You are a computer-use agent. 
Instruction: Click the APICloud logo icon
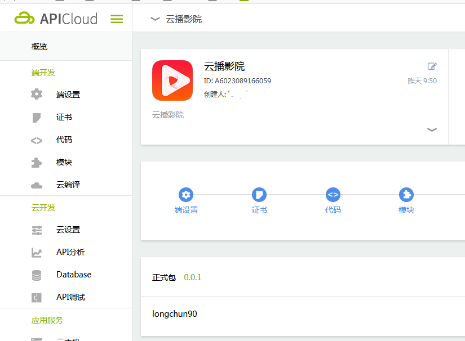click(x=24, y=19)
